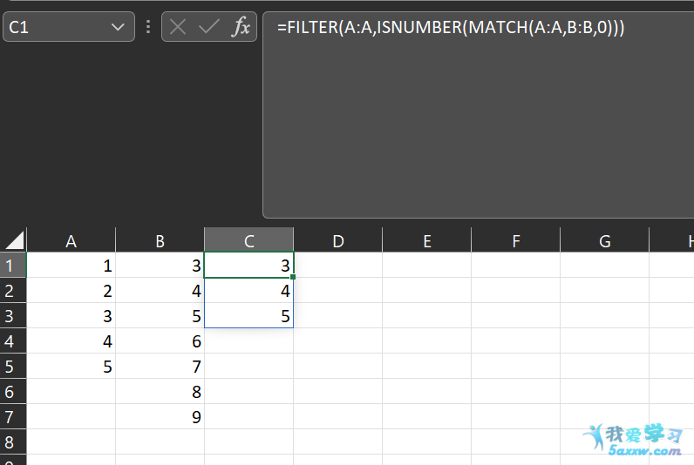Select column G header
Viewport: 694px width, 465px height.
604,241
